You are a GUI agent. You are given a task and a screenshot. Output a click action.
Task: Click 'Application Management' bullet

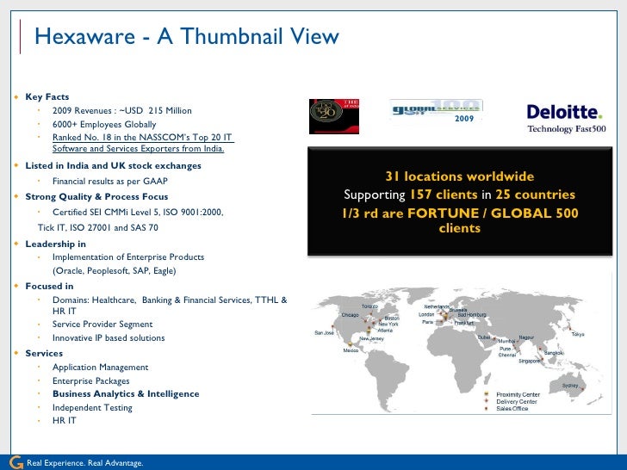(x=101, y=367)
